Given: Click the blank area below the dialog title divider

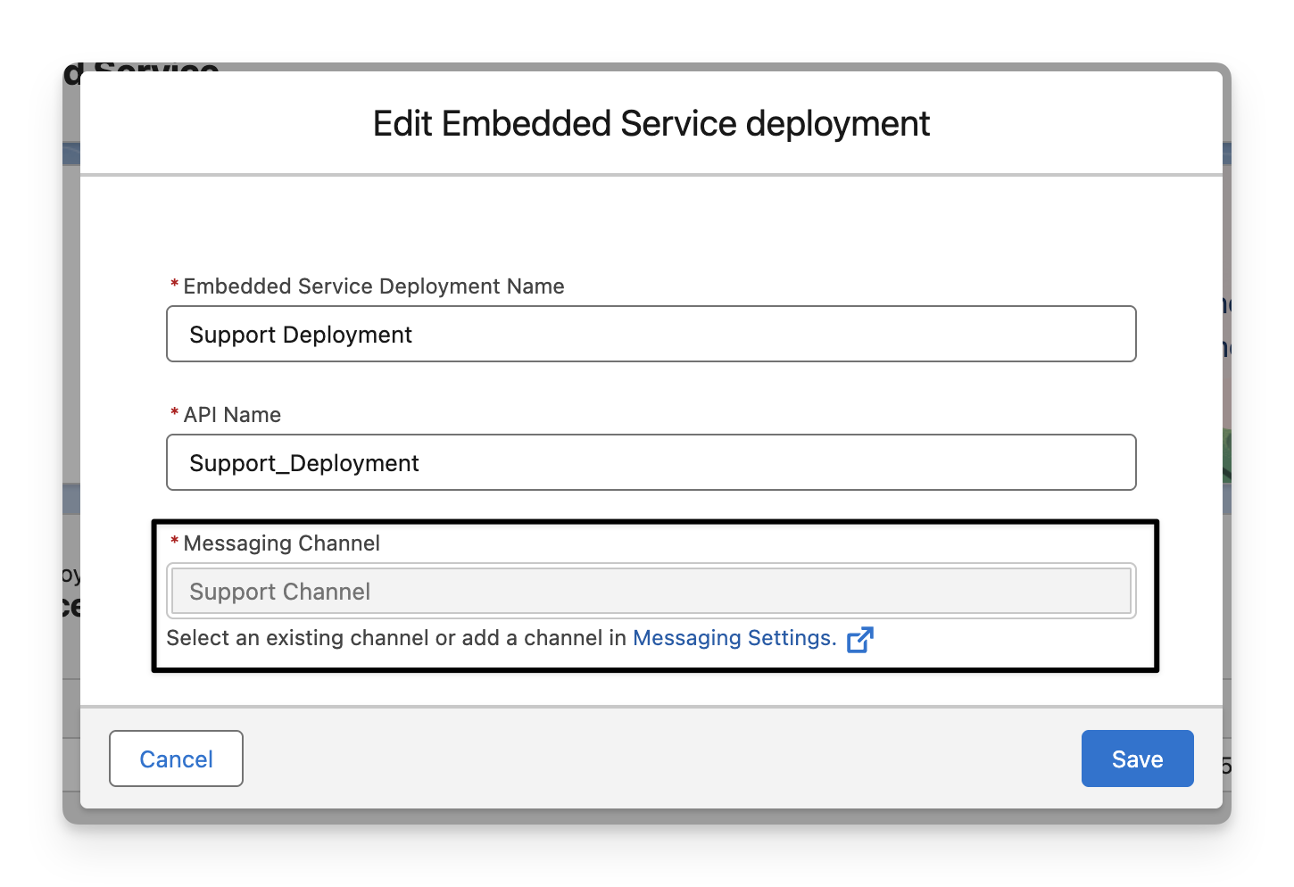Looking at the screenshot, I should [x=651, y=223].
